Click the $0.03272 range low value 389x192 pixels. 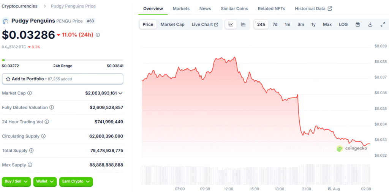(x=10, y=66)
